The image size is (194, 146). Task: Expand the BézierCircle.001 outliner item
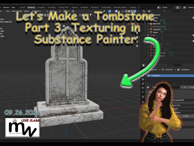(x=148, y=26)
